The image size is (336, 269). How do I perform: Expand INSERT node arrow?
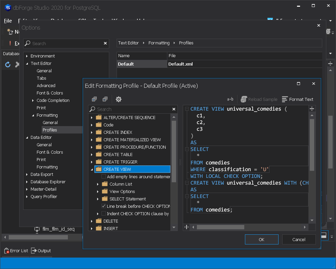click(92, 228)
